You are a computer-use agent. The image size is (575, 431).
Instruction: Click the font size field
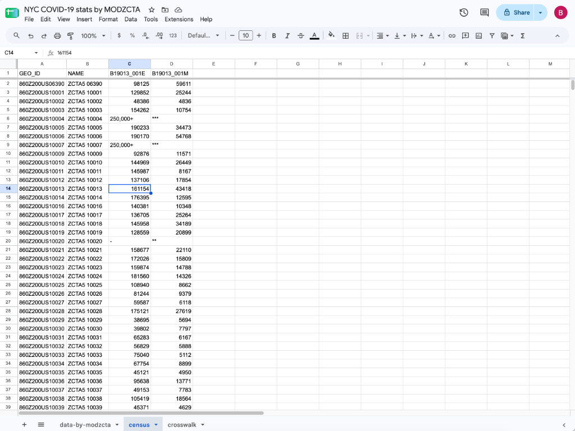pos(246,35)
